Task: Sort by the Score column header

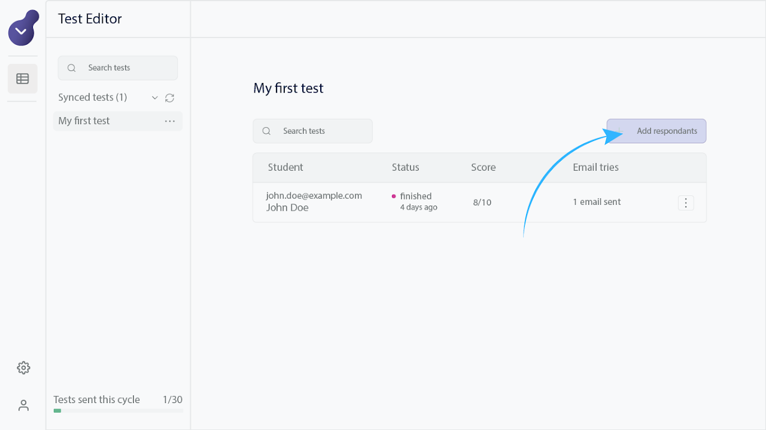Action: click(483, 168)
